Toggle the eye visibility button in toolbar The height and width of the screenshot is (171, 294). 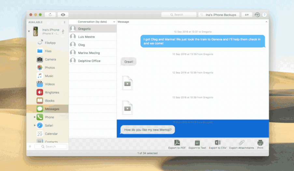pyautogui.click(x=63, y=15)
